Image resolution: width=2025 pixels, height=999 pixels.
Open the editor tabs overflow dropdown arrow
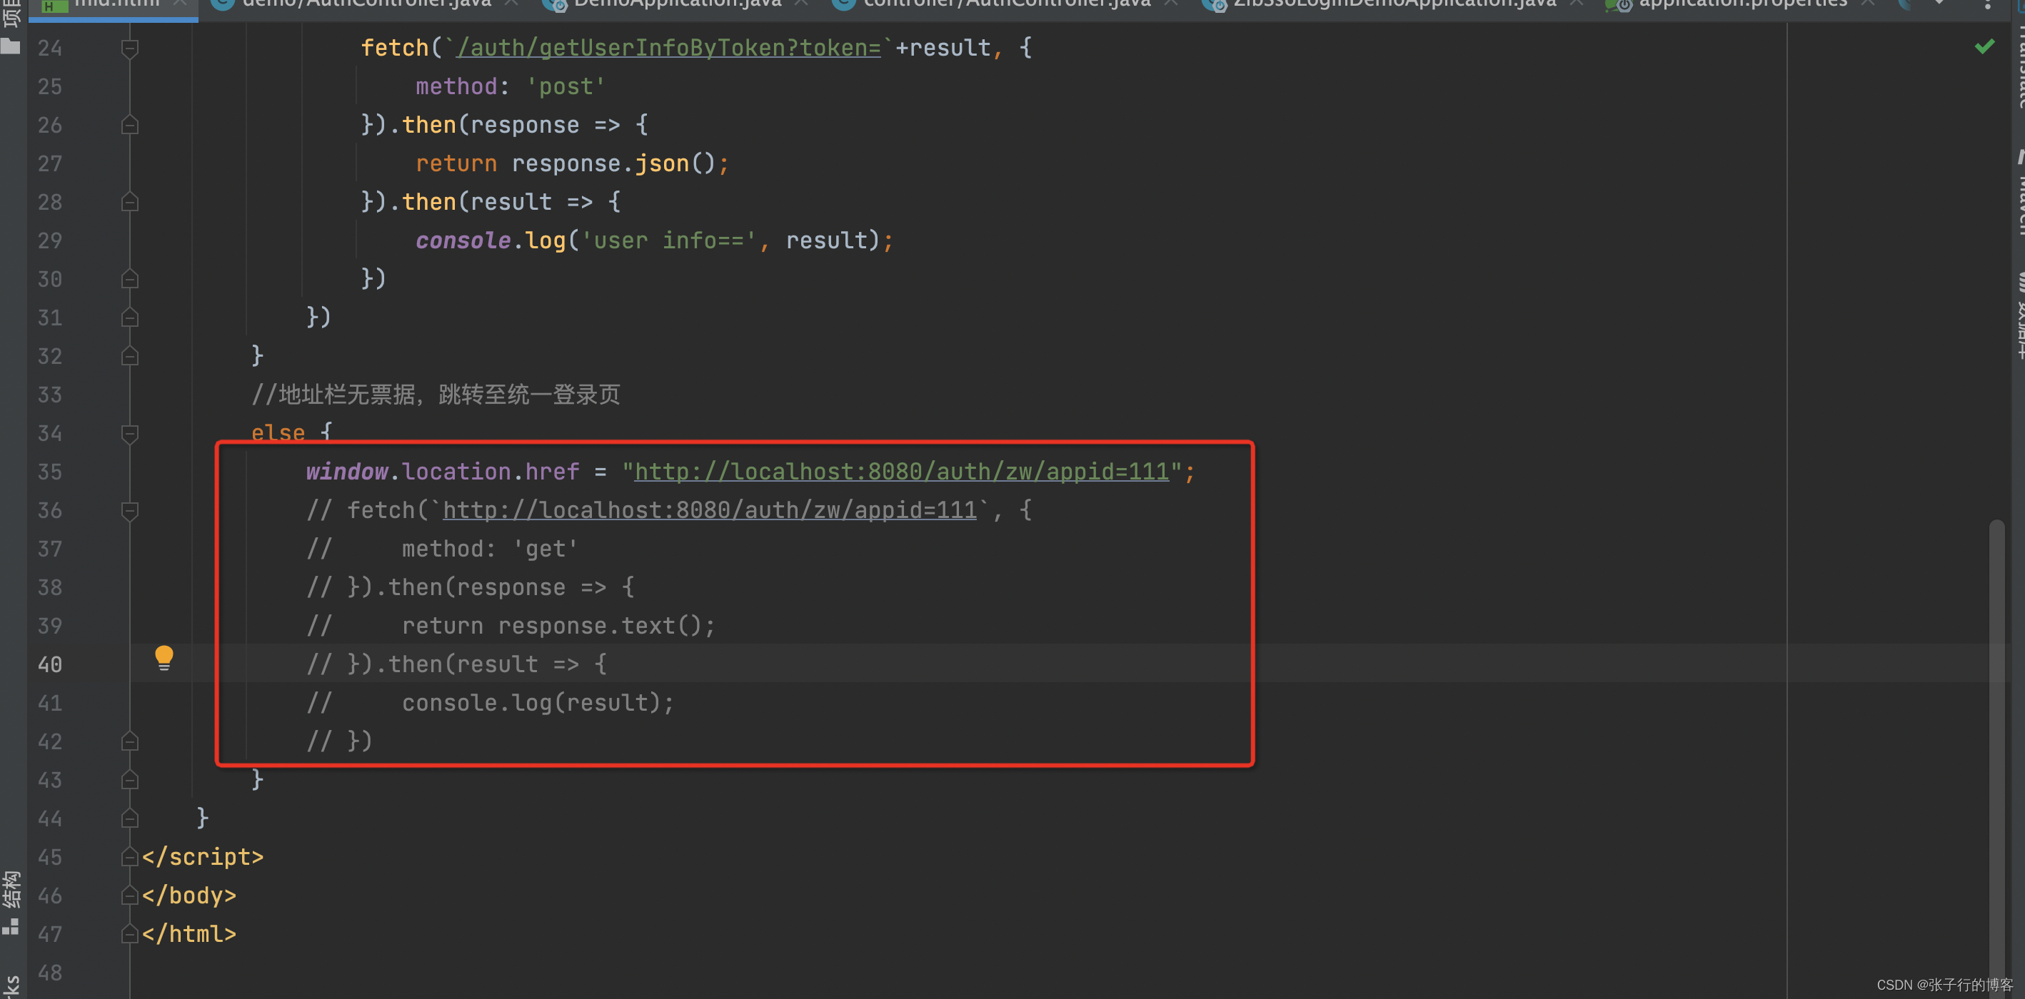(1939, 4)
